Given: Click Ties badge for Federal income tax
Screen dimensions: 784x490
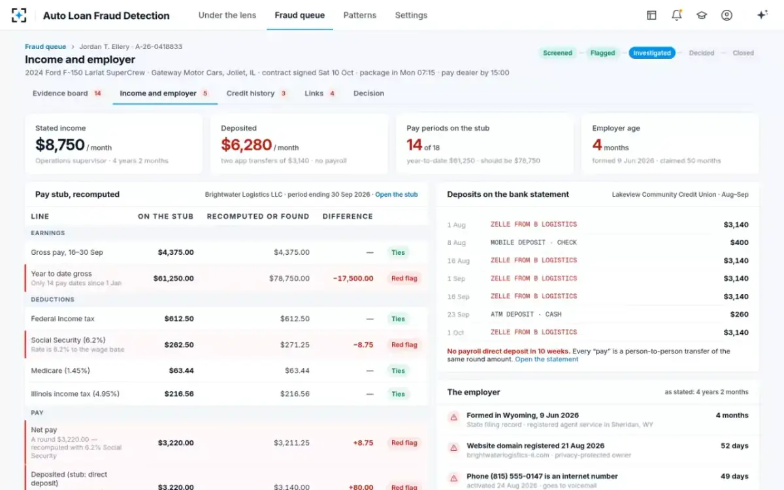Looking at the screenshot, I should point(398,319).
